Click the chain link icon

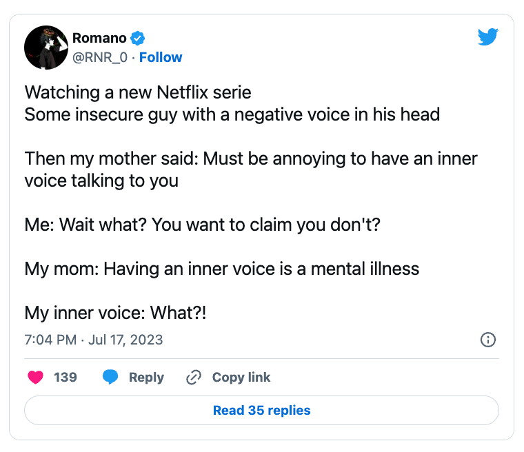[194, 377]
